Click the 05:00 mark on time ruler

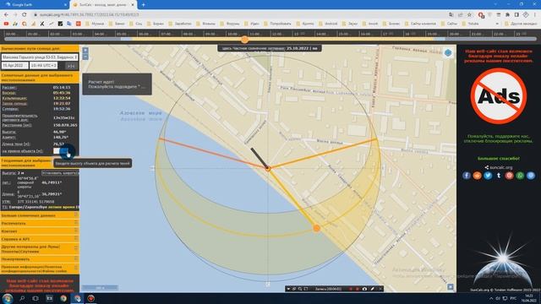point(122,34)
